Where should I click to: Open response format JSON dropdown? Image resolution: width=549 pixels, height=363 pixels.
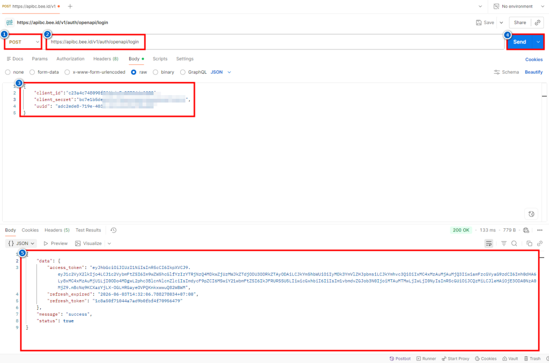coord(21,243)
